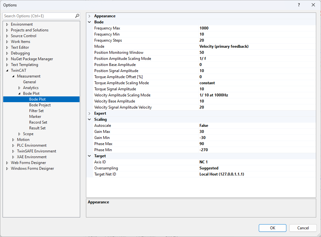This screenshot has width=321, height=237.
Task: Open Oversampling value Suggested
Action: pos(257,168)
